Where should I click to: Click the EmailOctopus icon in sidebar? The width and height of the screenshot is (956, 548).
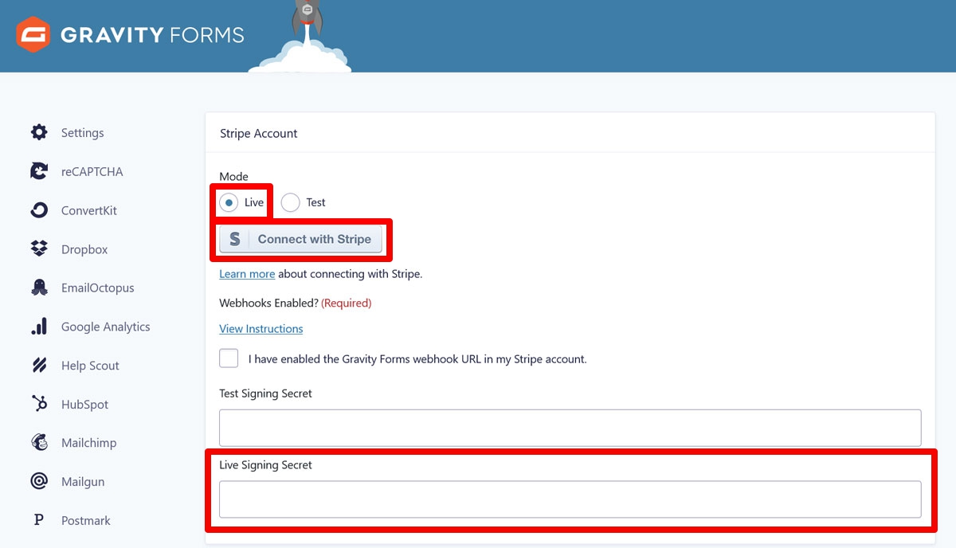[x=39, y=288]
